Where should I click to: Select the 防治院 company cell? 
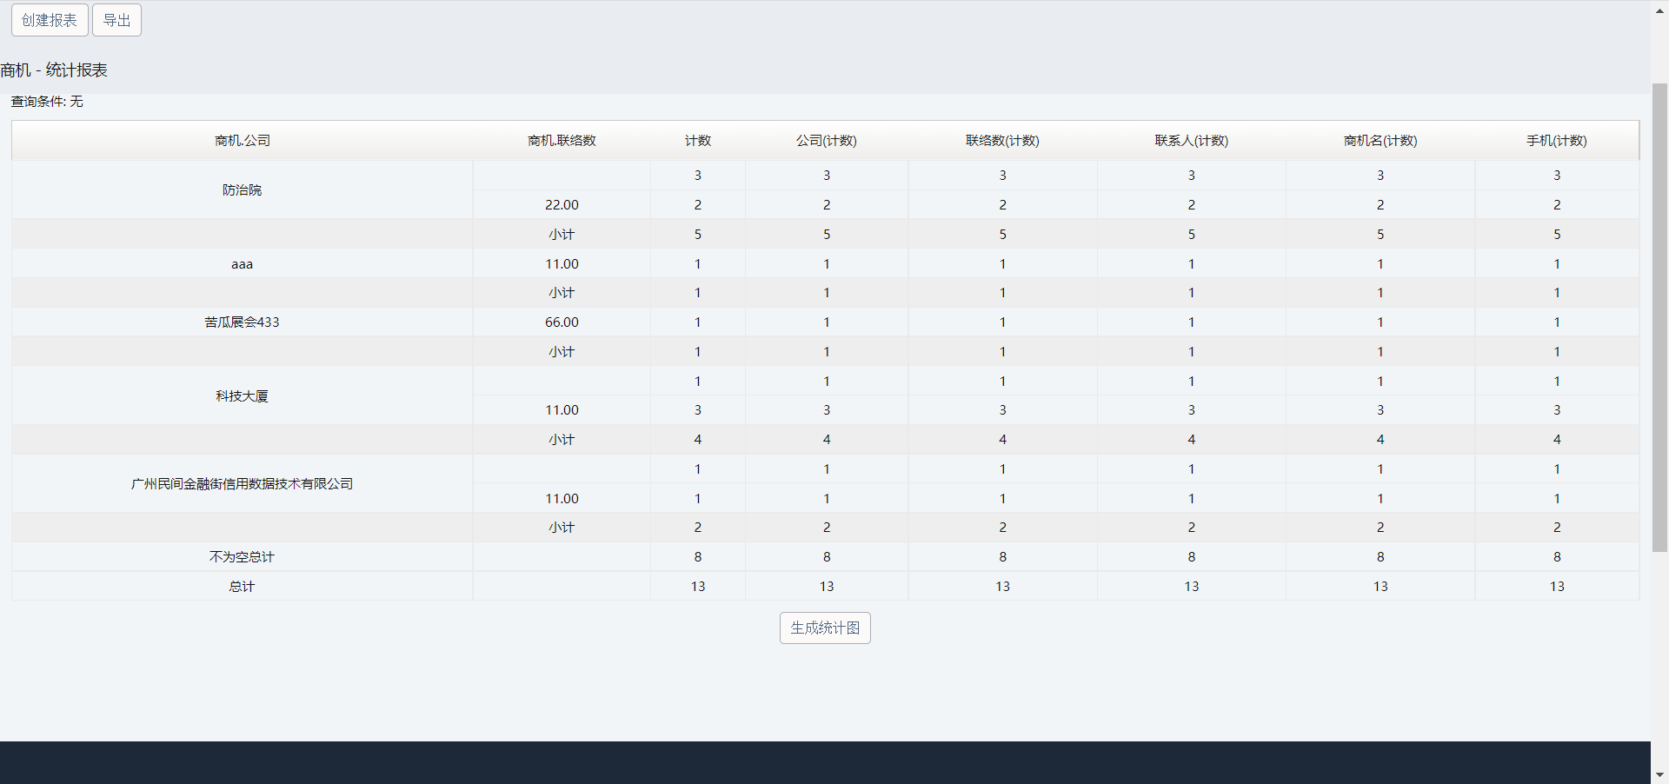pos(243,189)
